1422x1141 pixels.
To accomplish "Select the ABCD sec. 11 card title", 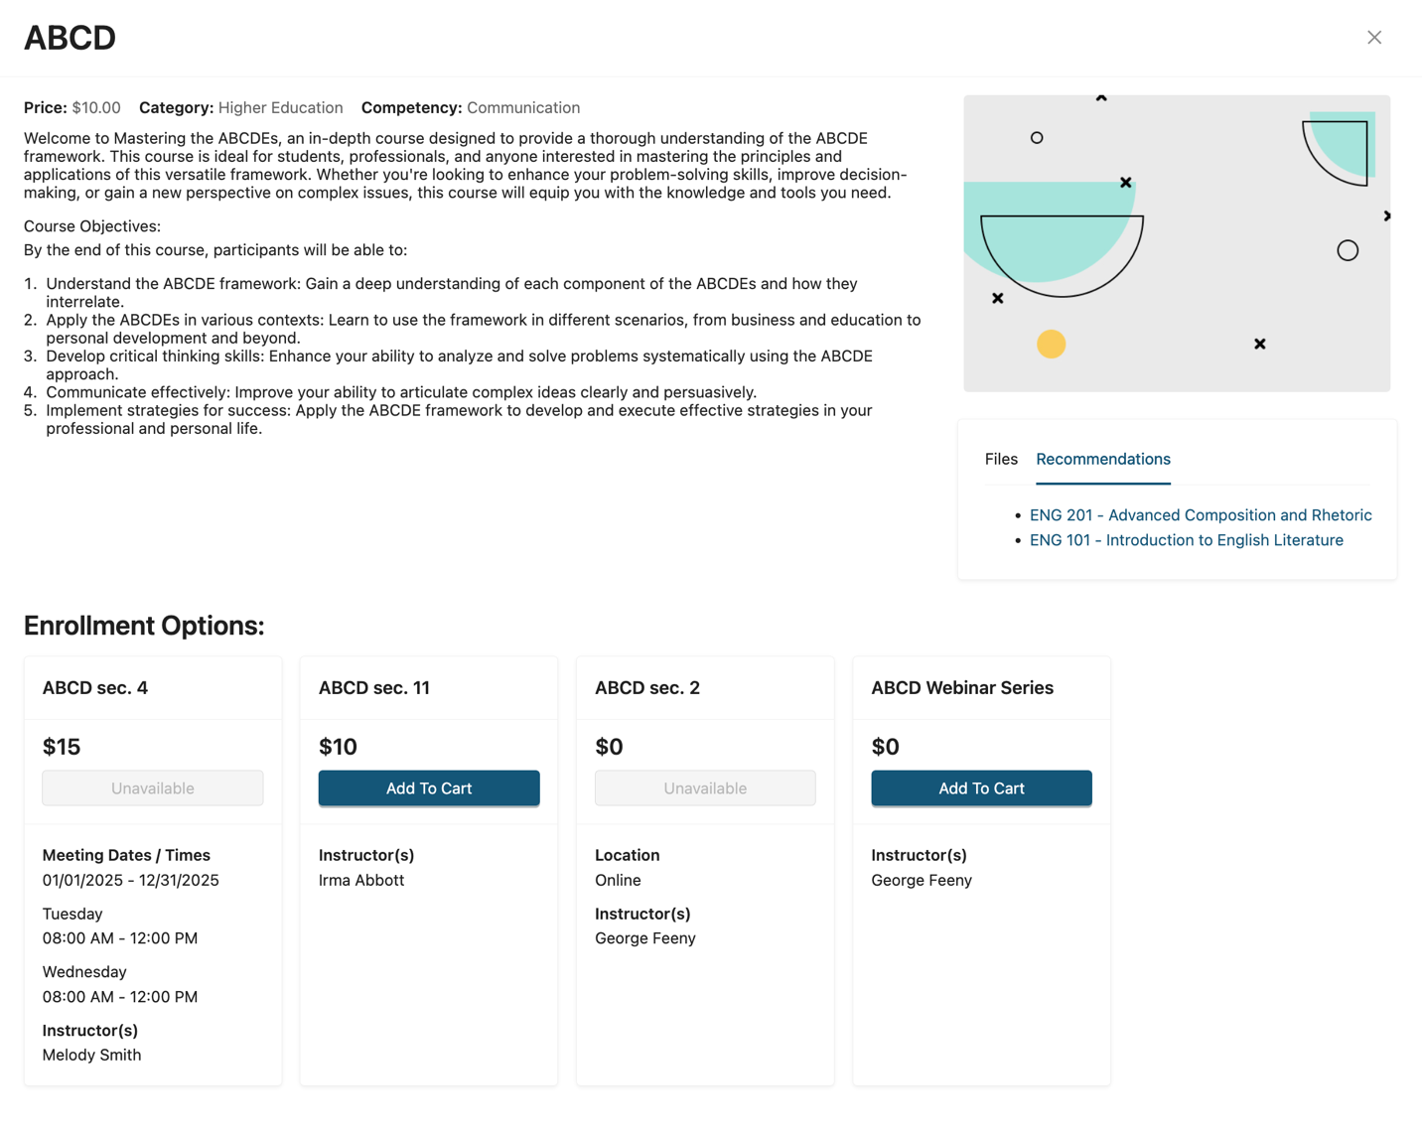I will point(374,687).
